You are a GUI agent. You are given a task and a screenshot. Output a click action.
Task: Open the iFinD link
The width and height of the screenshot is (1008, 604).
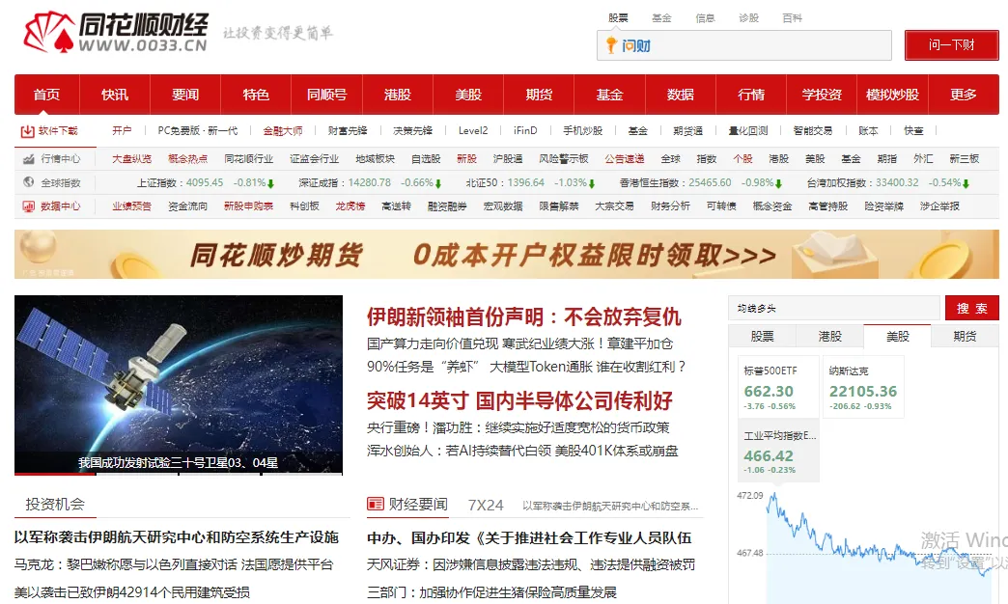click(x=525, y=130)
